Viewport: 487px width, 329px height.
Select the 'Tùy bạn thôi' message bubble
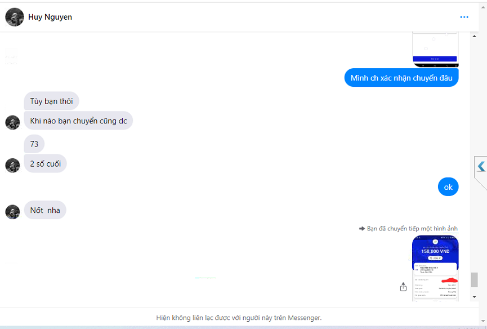tap(52, 101)
